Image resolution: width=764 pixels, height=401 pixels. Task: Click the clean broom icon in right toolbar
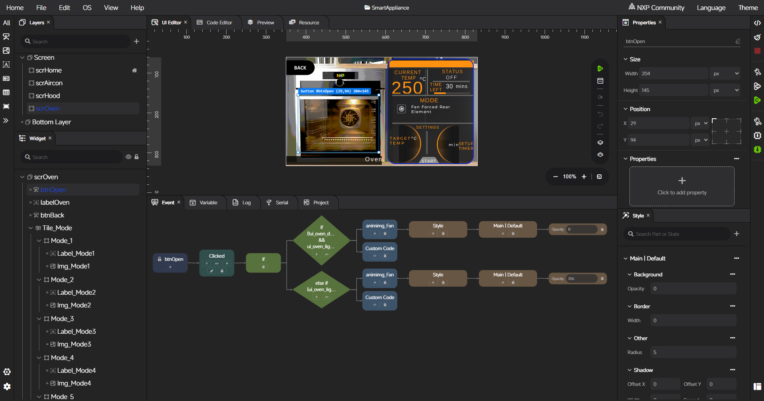coord(757,37)
